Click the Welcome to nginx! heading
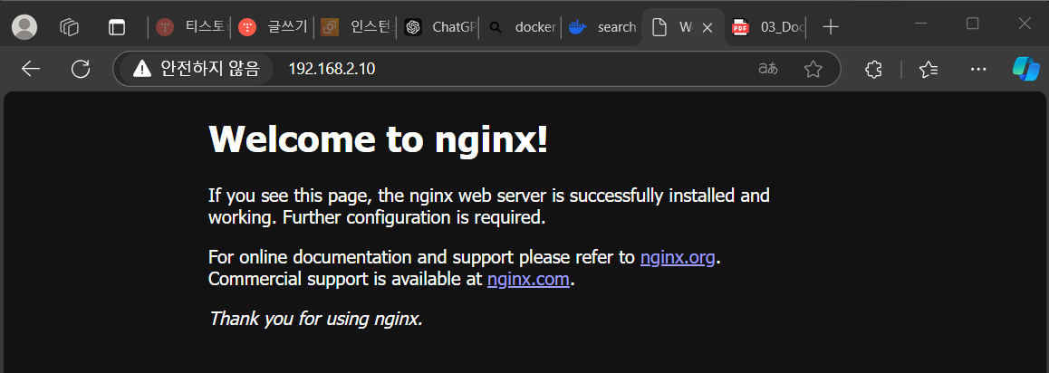Screen dimensions: 1049x373 coord(378,139)
